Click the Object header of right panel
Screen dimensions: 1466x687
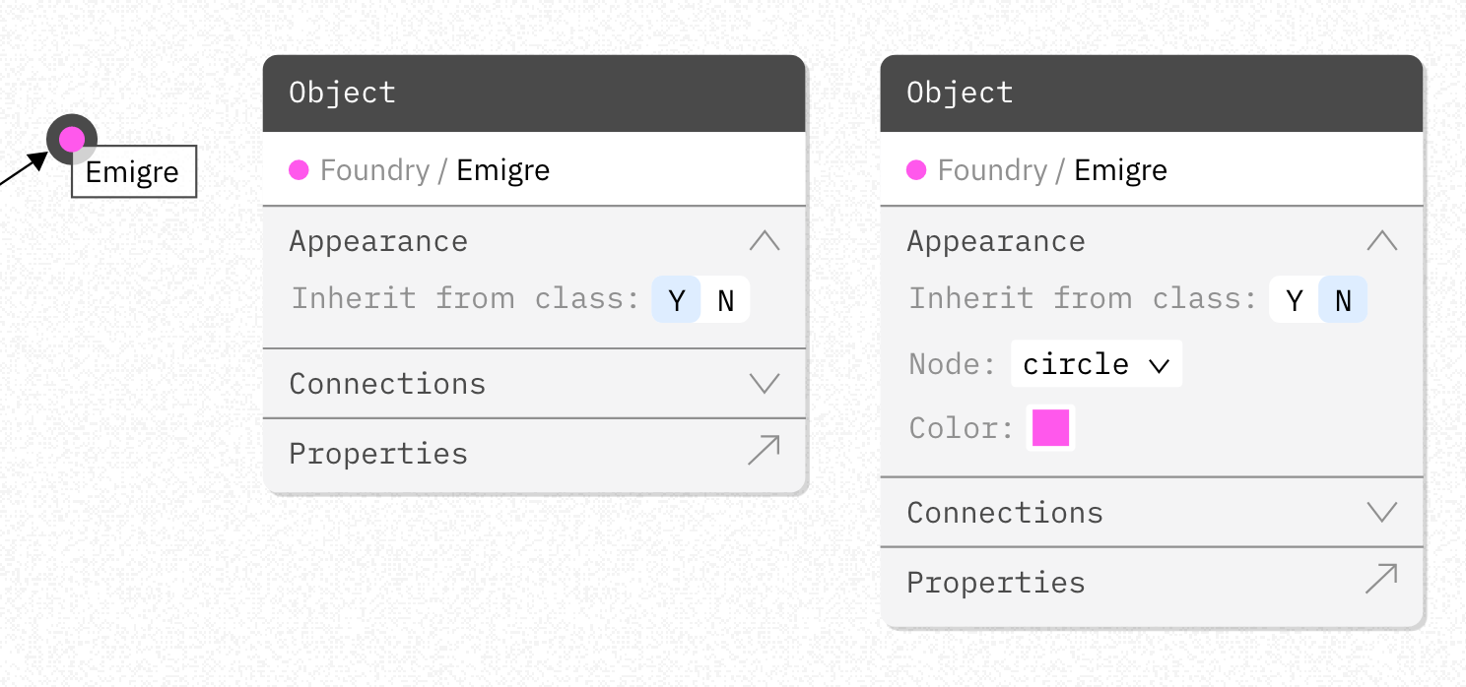(1152, 94)
